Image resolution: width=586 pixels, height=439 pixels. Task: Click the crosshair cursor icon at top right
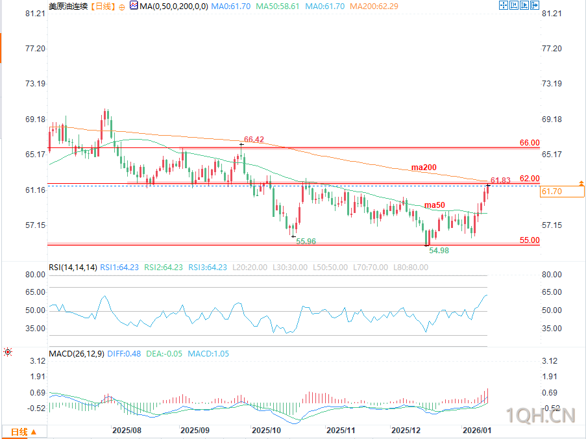tap(504, 5)
